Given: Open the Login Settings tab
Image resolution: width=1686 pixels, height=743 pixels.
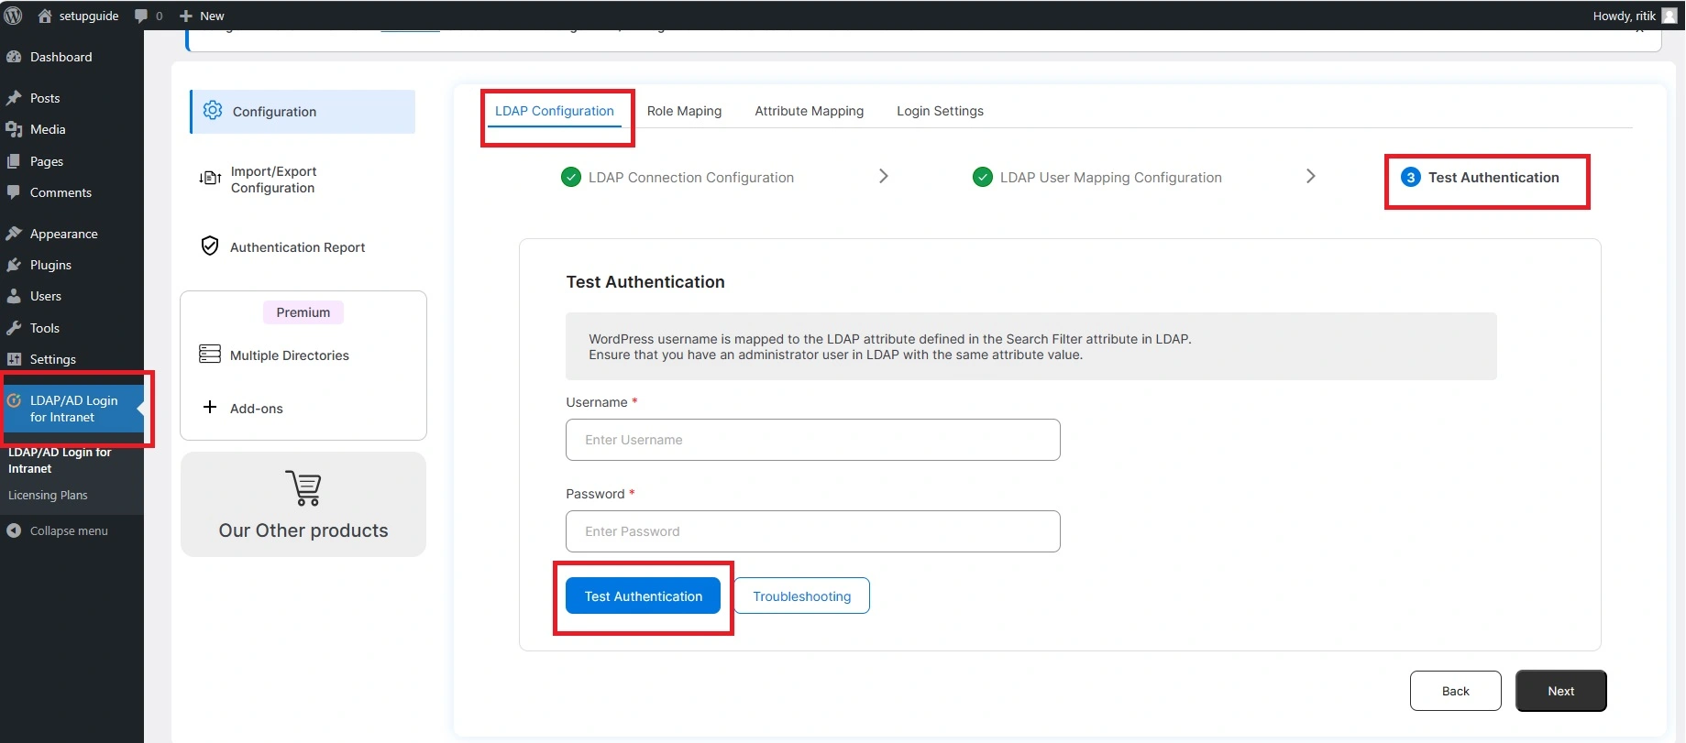Looking at the screenshot, I should coord(940,111).
